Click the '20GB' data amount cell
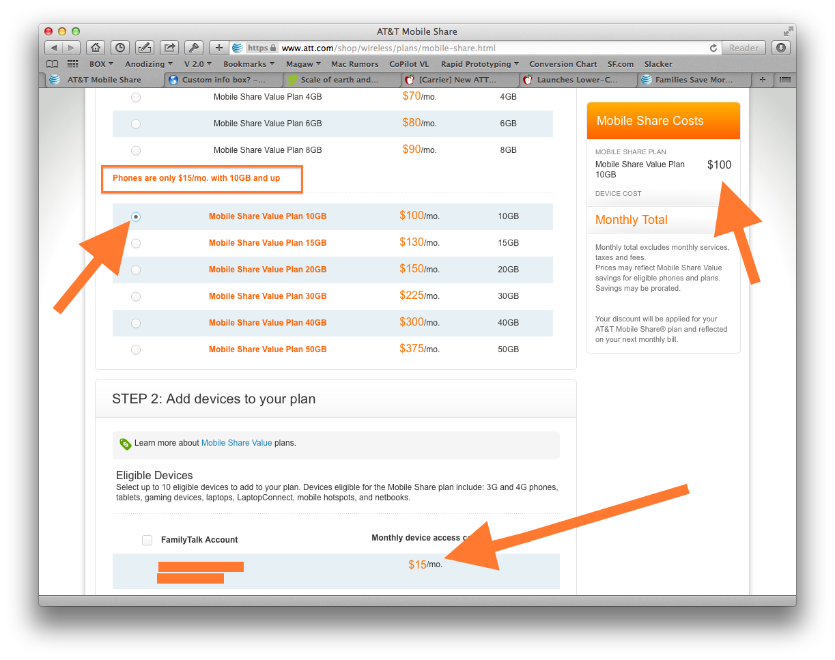 [x=509, y=270]
